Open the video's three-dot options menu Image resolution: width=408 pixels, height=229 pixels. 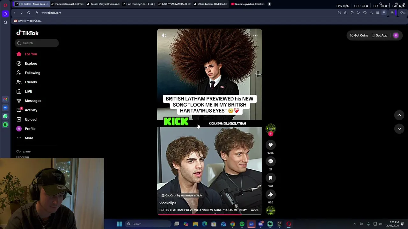255,35
